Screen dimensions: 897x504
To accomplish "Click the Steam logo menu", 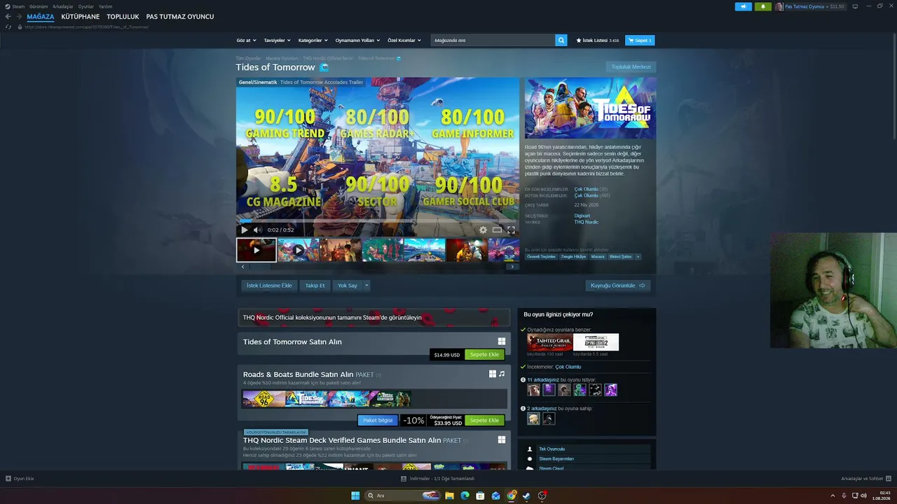I will [x=15, y=6].
